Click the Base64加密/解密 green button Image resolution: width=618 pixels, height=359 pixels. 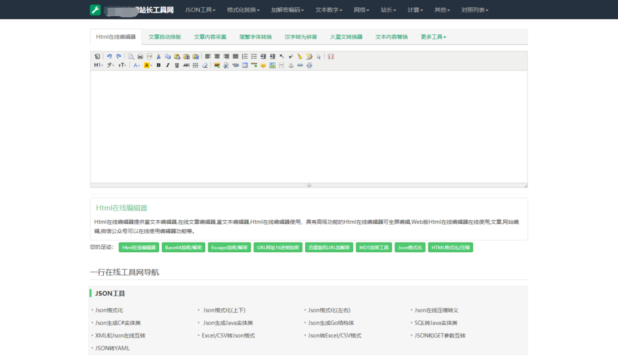183,247
